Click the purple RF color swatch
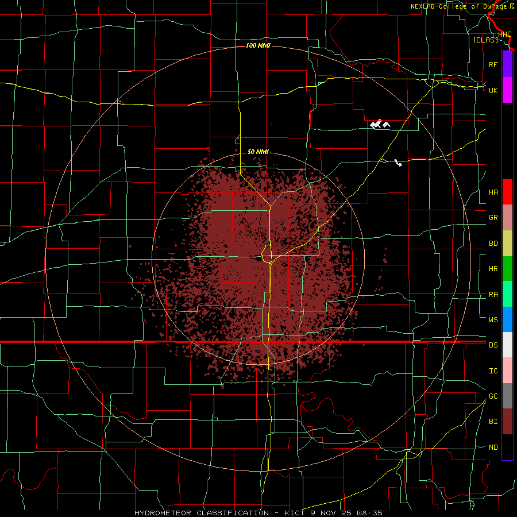Screen dimensions: 517x517 click(507, 64)
